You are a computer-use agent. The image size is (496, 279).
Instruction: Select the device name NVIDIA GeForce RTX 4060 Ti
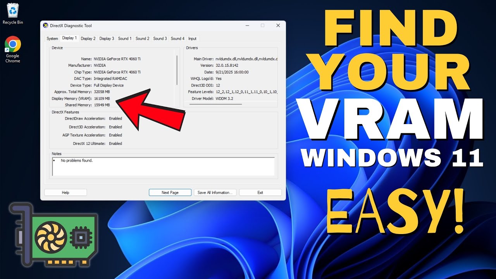point(117,59)
